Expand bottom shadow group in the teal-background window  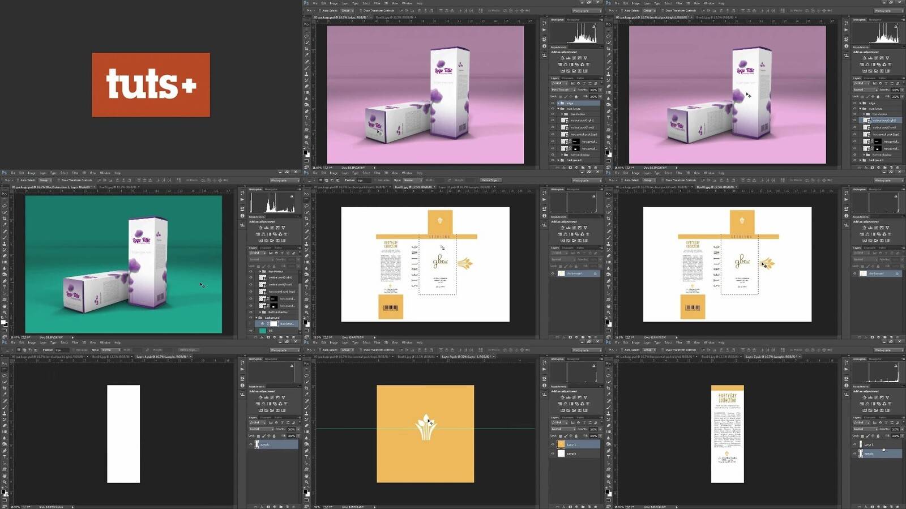coord(260,312)
